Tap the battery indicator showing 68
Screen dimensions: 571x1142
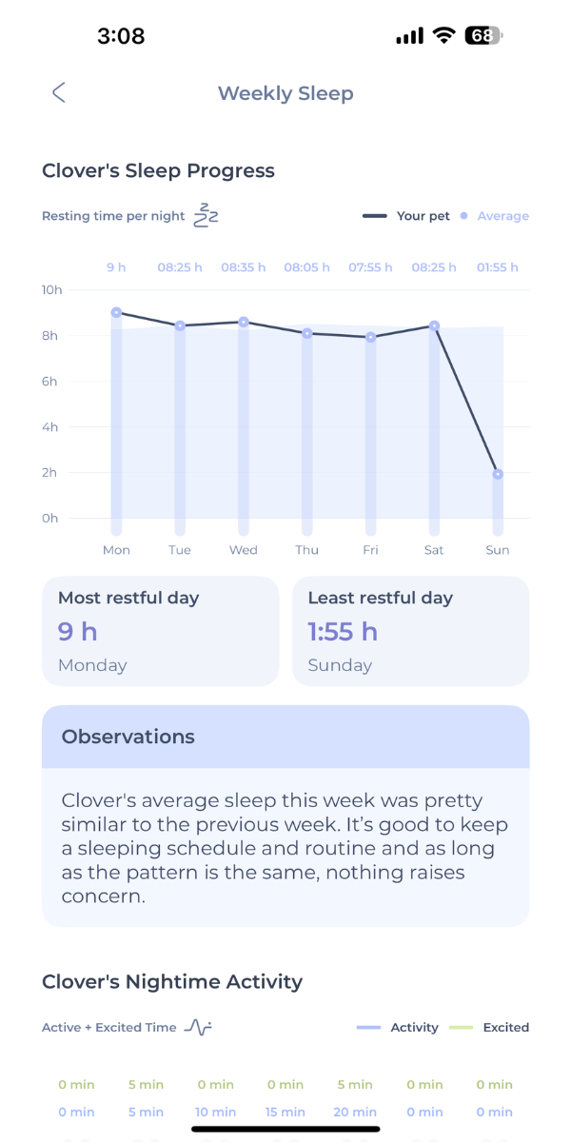click(480, 34)
